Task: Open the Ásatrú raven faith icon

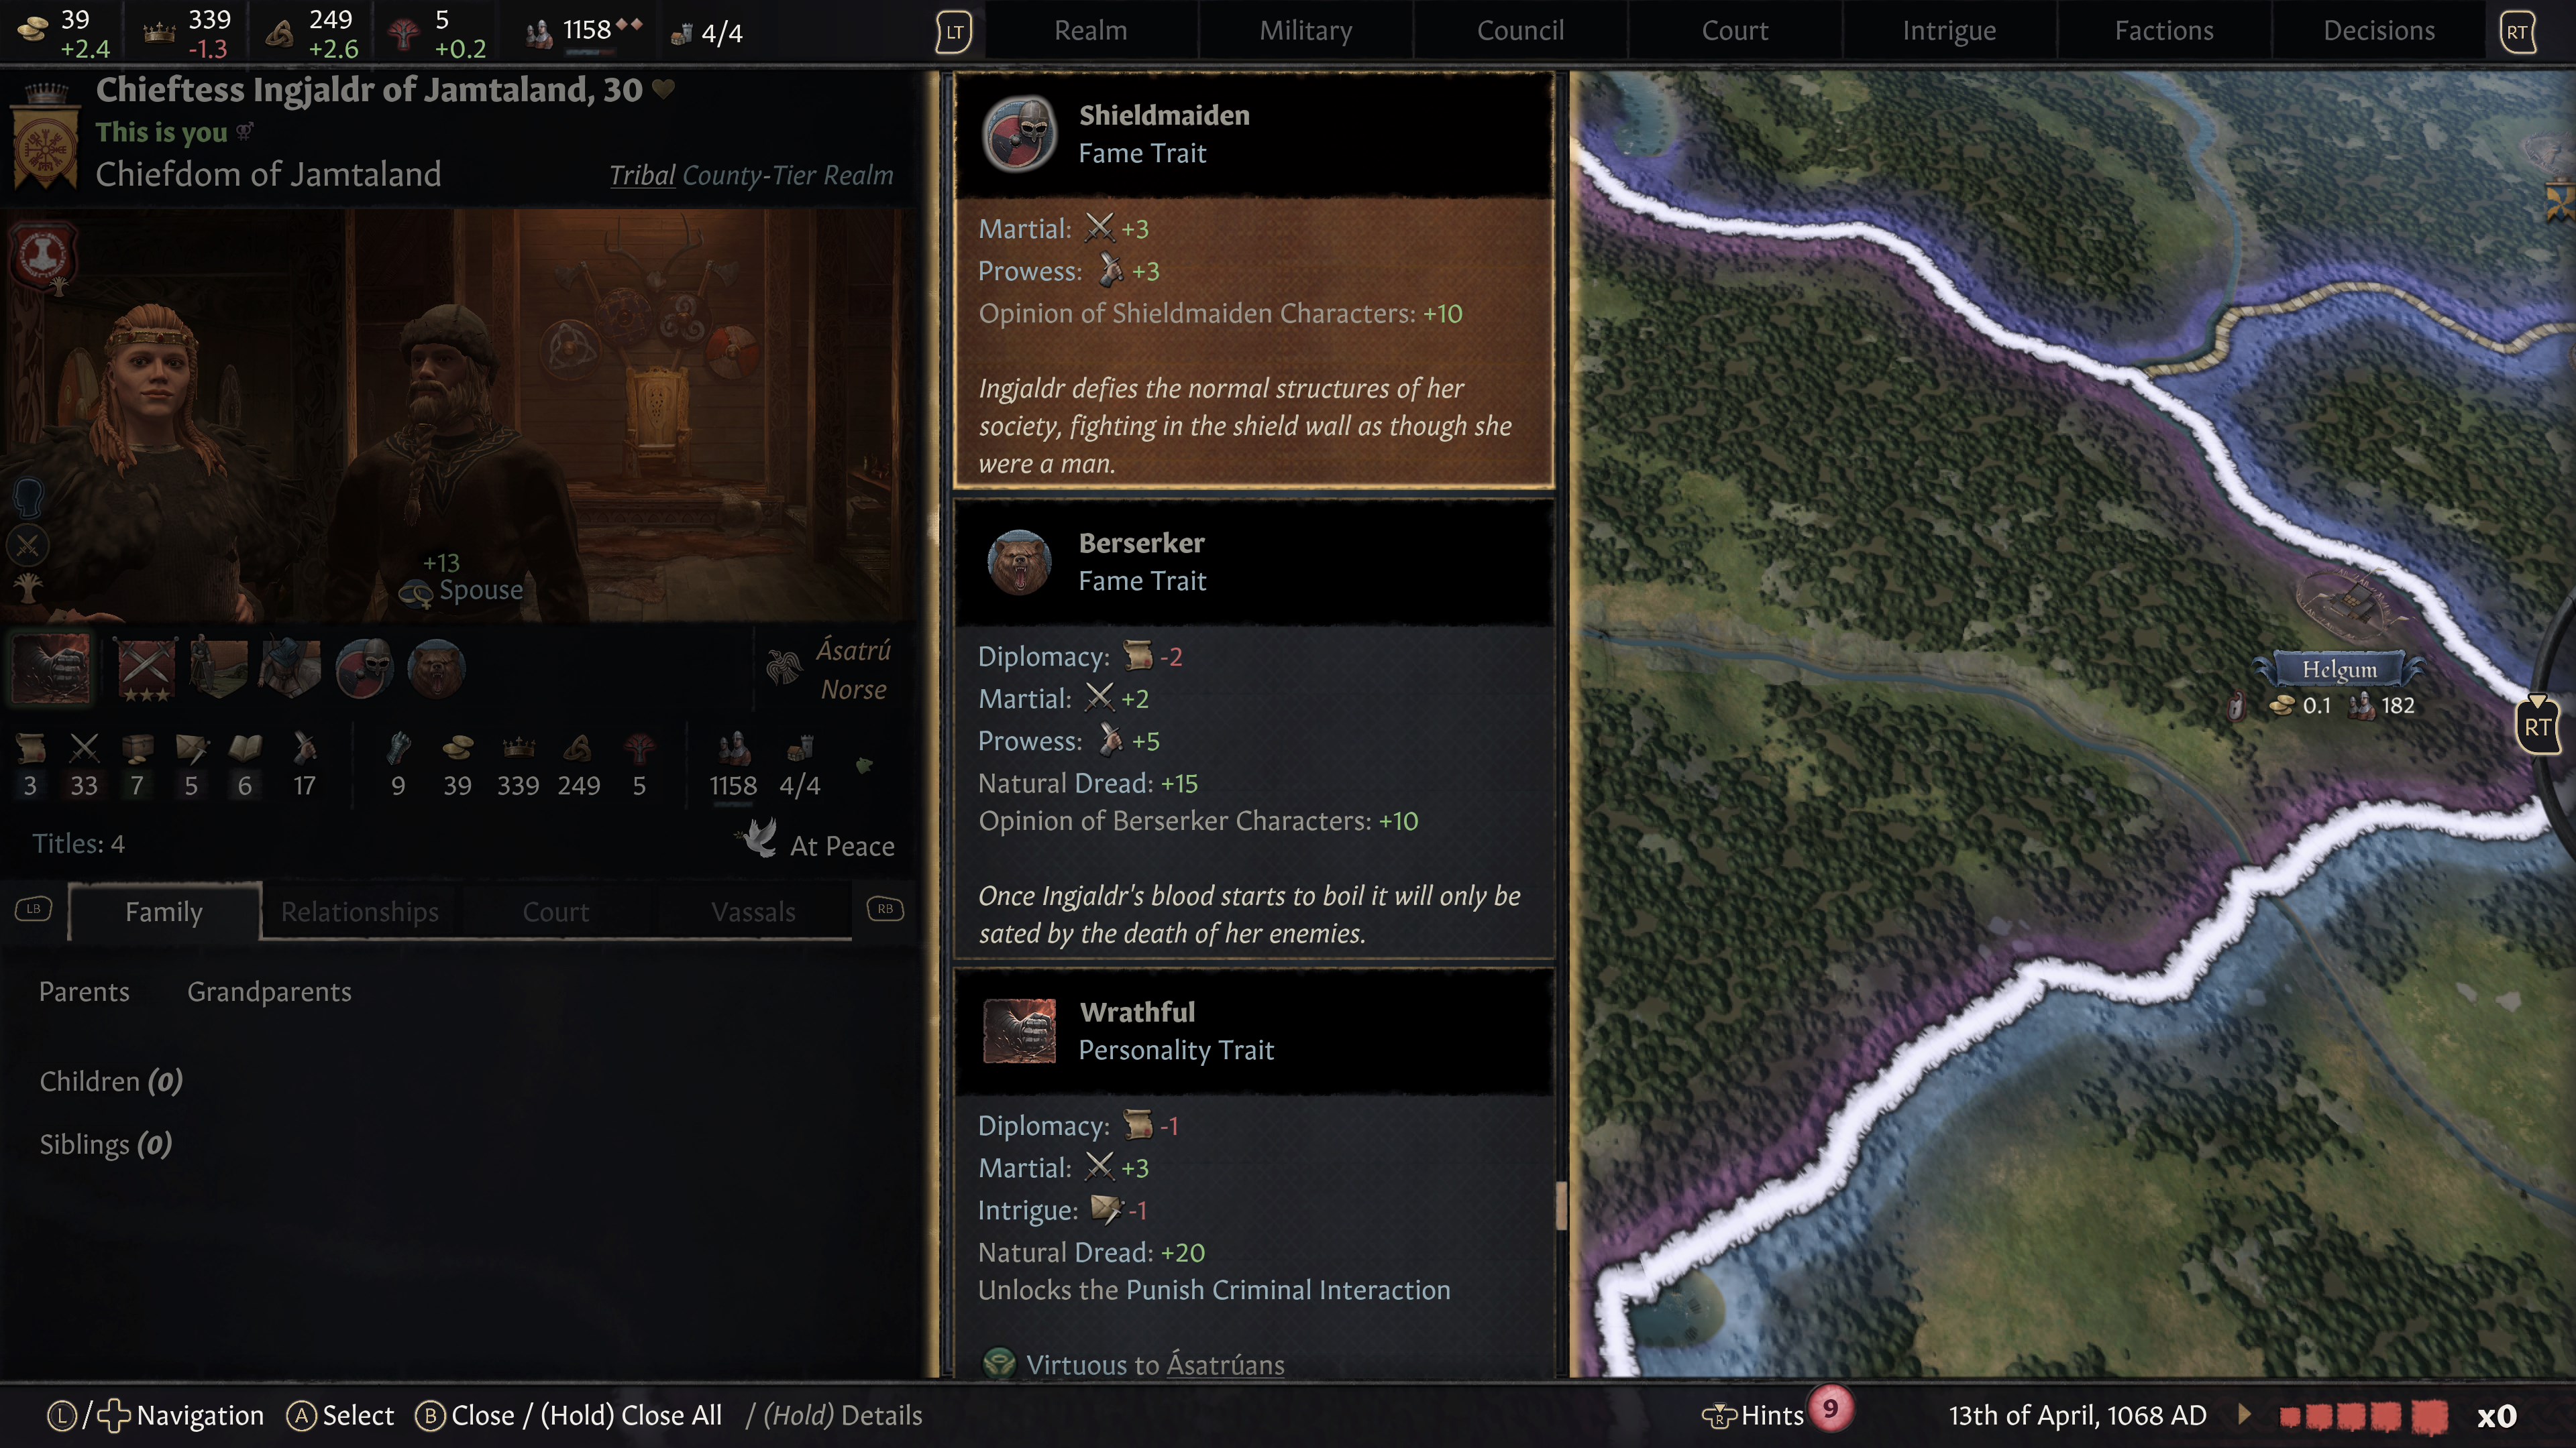Action: pyautogui.click(x=784, y=668)
